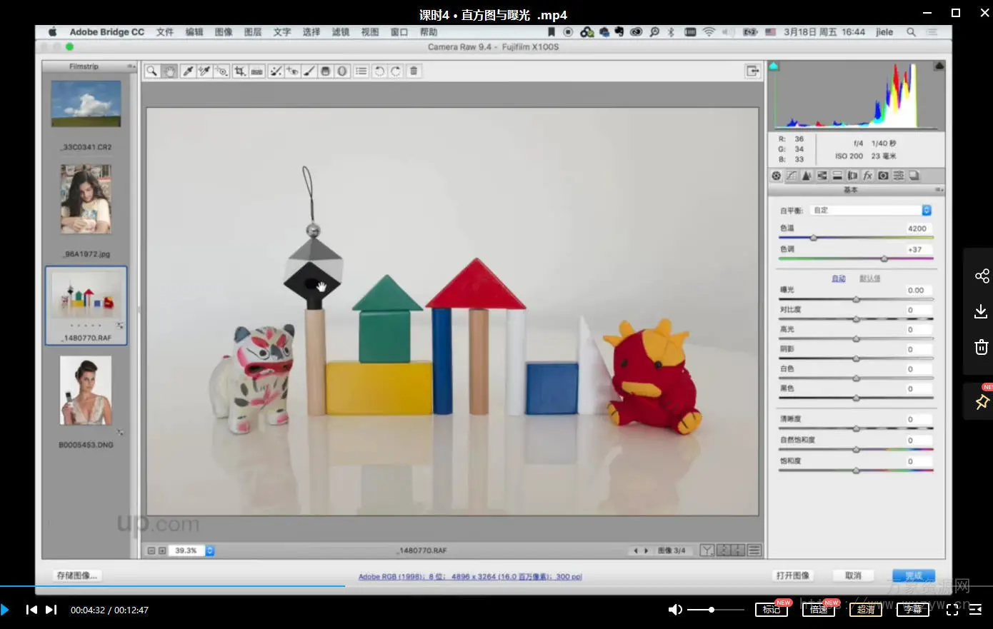
Task: Select the Adjustment Brush tool
Action: pyautogui.click(x=309, y=71)
